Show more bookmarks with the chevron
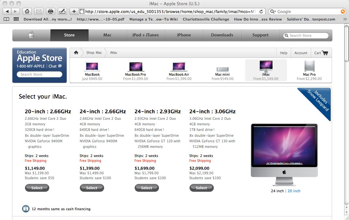The image size is (349, 220). tap(345, 19)
